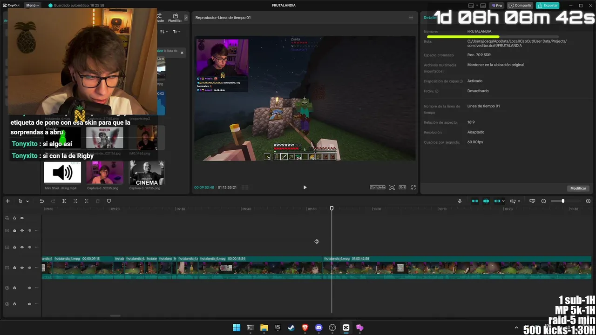596x335 pixels.
Task: Open the media filter dropdown
Action: point(176,32)
